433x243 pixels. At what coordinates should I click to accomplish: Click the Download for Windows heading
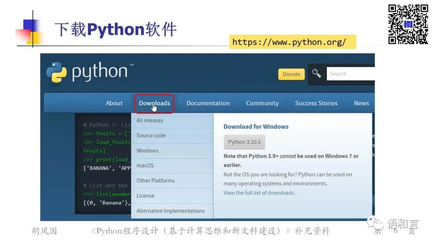(256, 127)
